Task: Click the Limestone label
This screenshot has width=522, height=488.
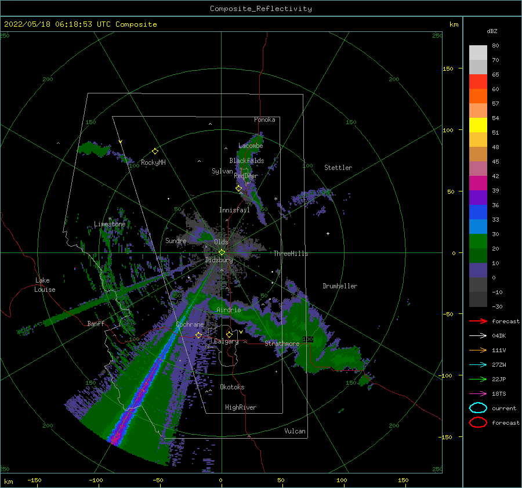Action: pos(110,224)
